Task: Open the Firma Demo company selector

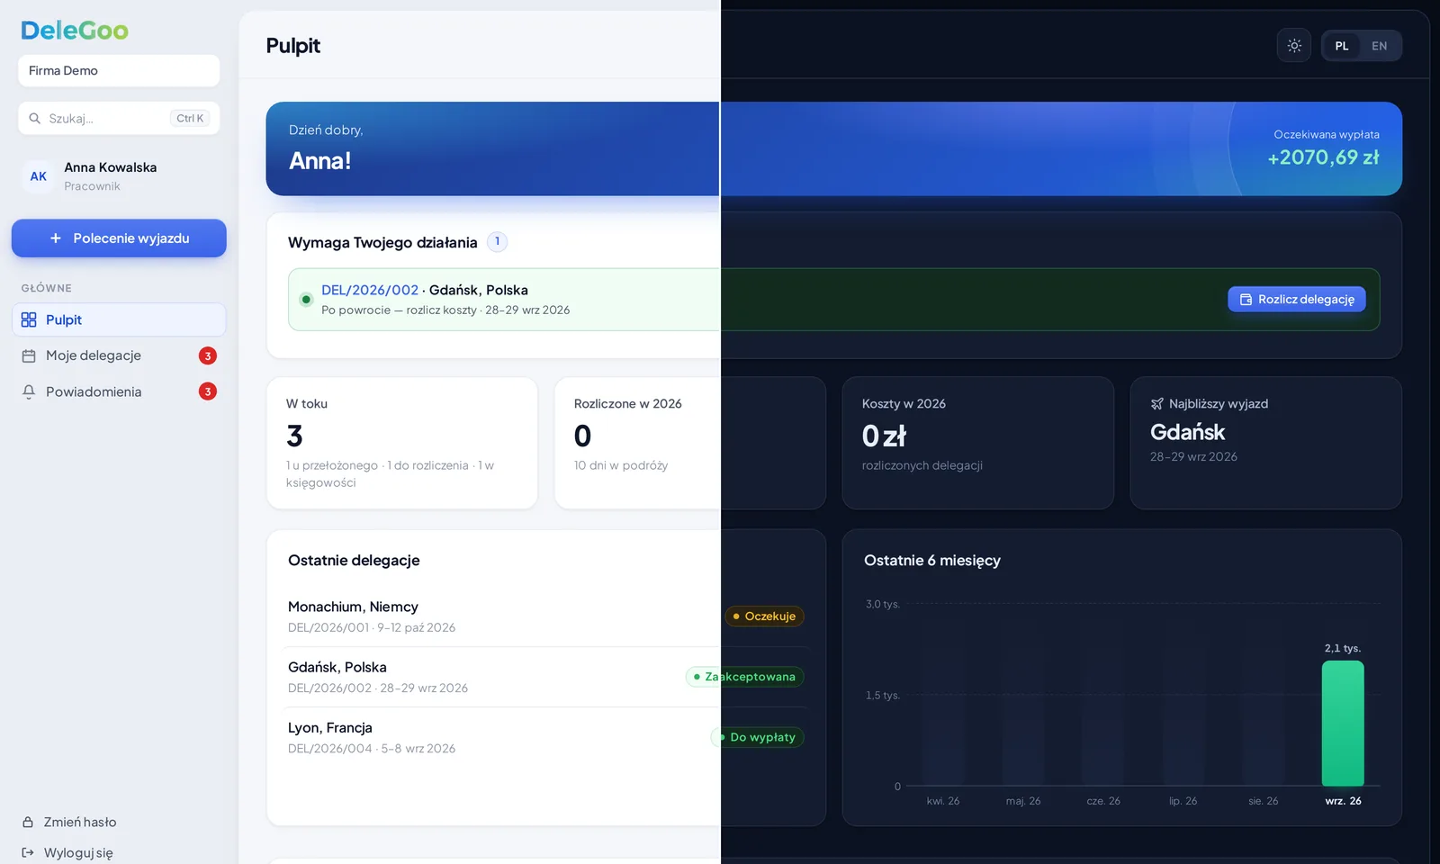Action: coord(119,70)
